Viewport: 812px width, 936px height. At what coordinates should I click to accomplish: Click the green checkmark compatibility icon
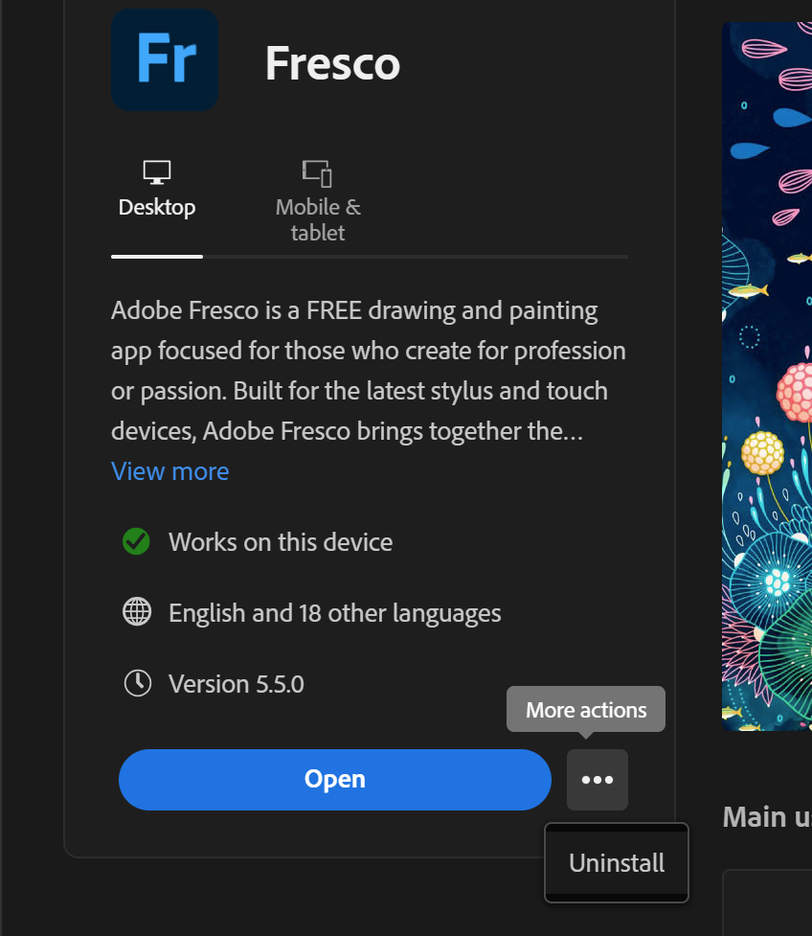click(x=136, y=541)
